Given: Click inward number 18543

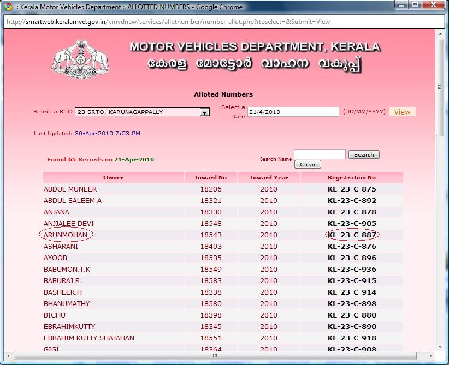Looking at the screenshot, I should click(211, 235).
